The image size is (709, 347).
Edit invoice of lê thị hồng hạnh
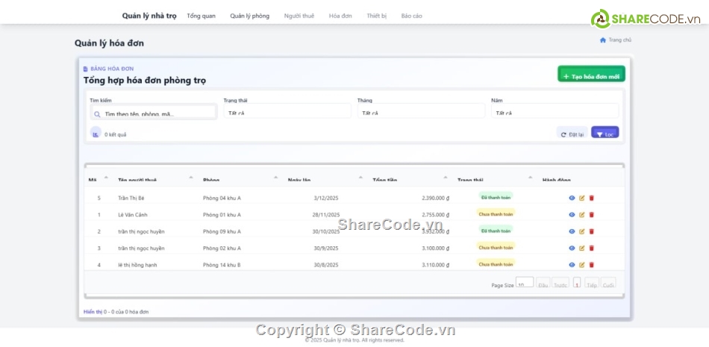582,265
